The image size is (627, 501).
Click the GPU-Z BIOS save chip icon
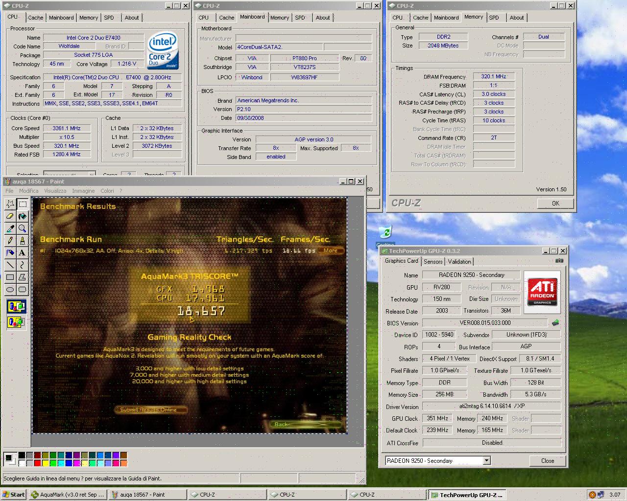tap(555, 323)
